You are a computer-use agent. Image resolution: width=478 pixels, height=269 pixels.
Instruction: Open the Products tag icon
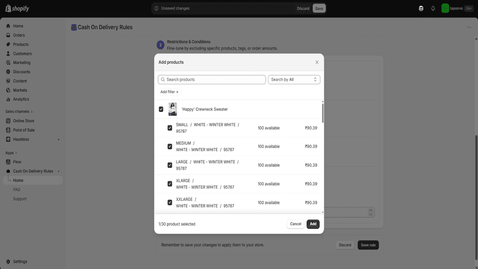coord(8,44)
